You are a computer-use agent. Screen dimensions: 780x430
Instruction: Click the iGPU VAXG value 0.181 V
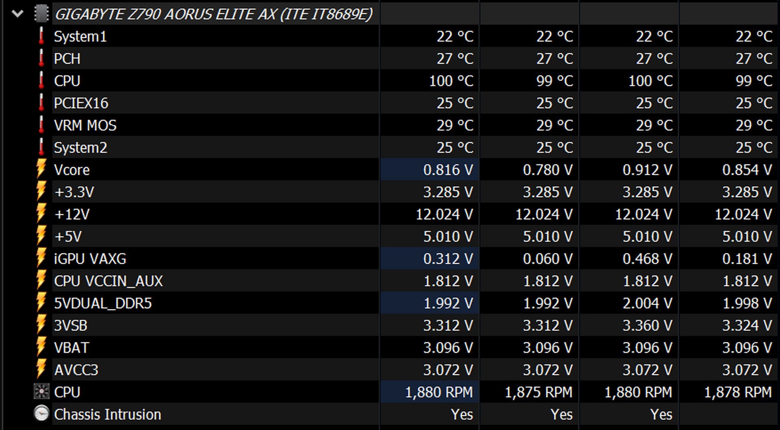(x=747, y=259)
